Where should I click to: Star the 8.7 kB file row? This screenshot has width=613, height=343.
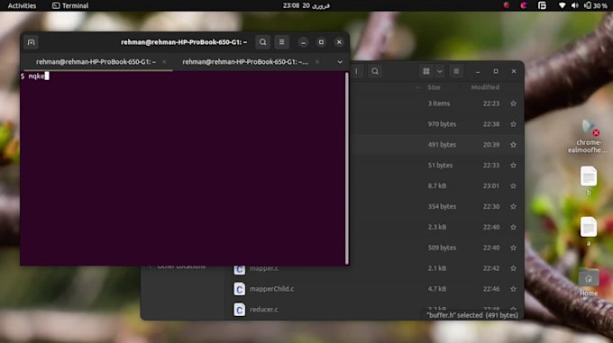[513, 186]
